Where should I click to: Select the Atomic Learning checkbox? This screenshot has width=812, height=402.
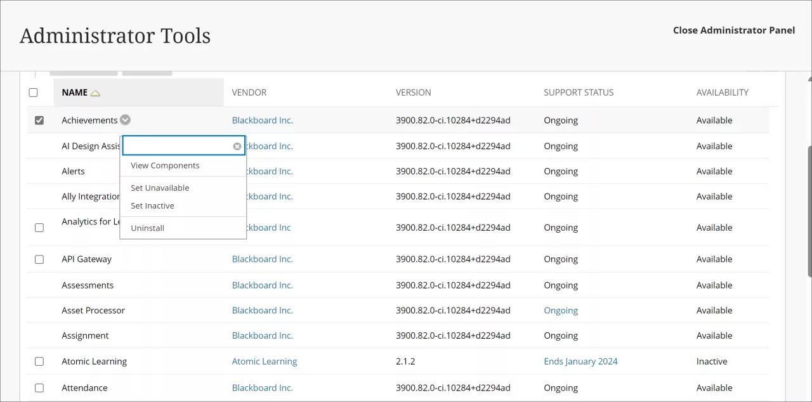pyautogui.click(x=39, y=361)
